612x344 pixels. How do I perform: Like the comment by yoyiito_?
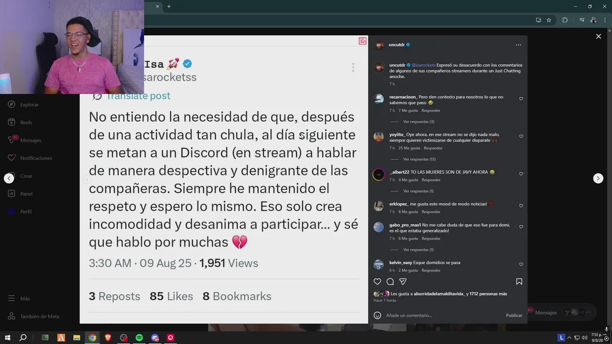coord(521,136)
